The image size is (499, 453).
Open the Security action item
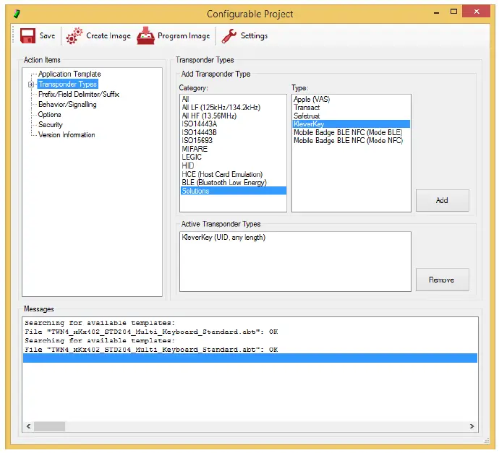(x=51, y=124)
